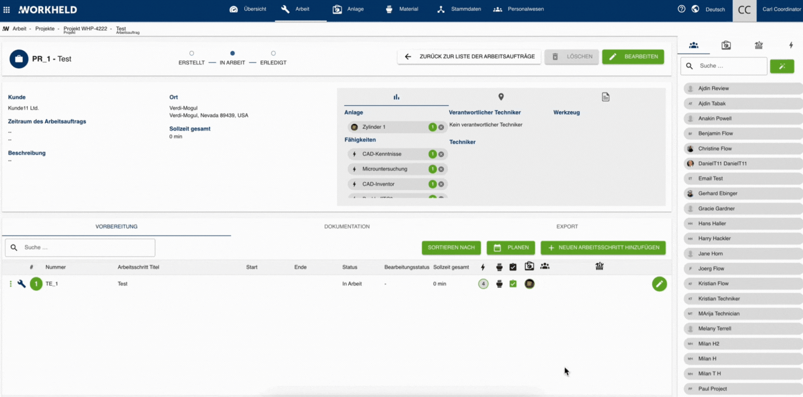Viewport: 803px width, 397px height.
Task: Add a new step via NEUEN ARBEITSSCHRITT HINZUFÜGEN
Action: click(603, 247)
